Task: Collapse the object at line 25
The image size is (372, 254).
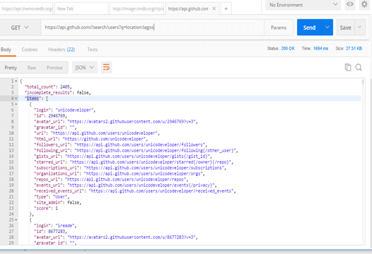Action: pyautogui.click(x=16, y=220)
